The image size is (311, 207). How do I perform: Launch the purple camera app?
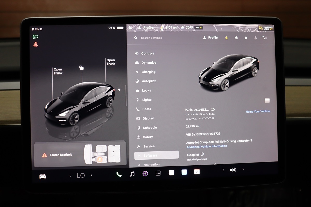(x=145, y=173)
